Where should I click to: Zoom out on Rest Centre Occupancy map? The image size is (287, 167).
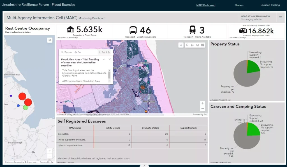point(50,156)
